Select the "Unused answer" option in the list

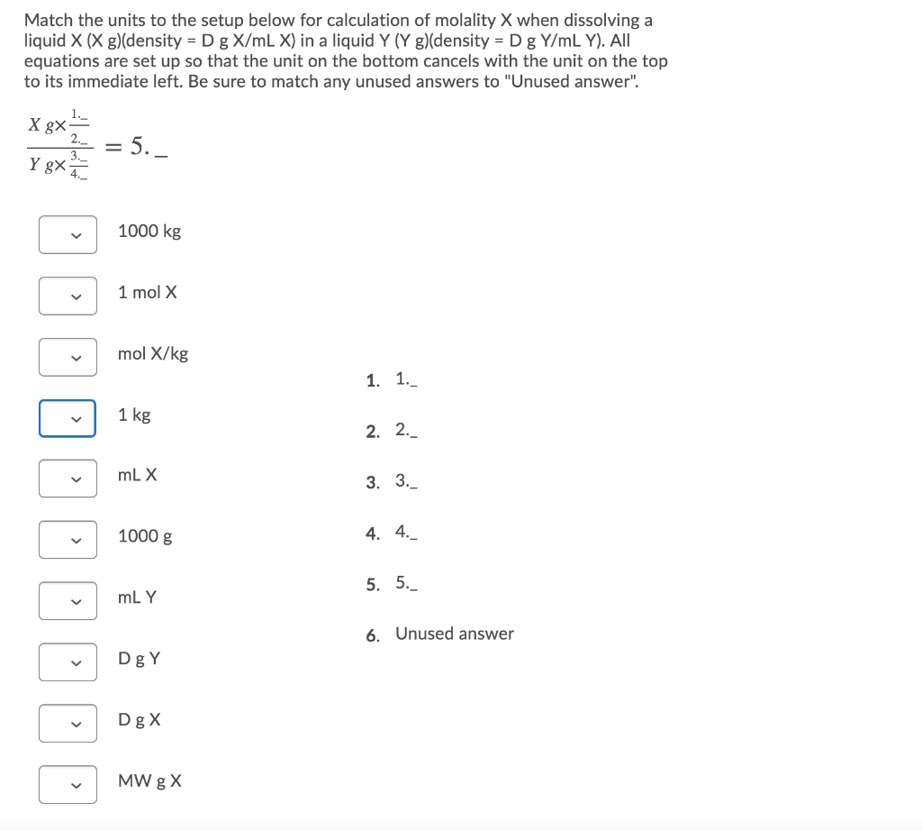coord(455,634)
